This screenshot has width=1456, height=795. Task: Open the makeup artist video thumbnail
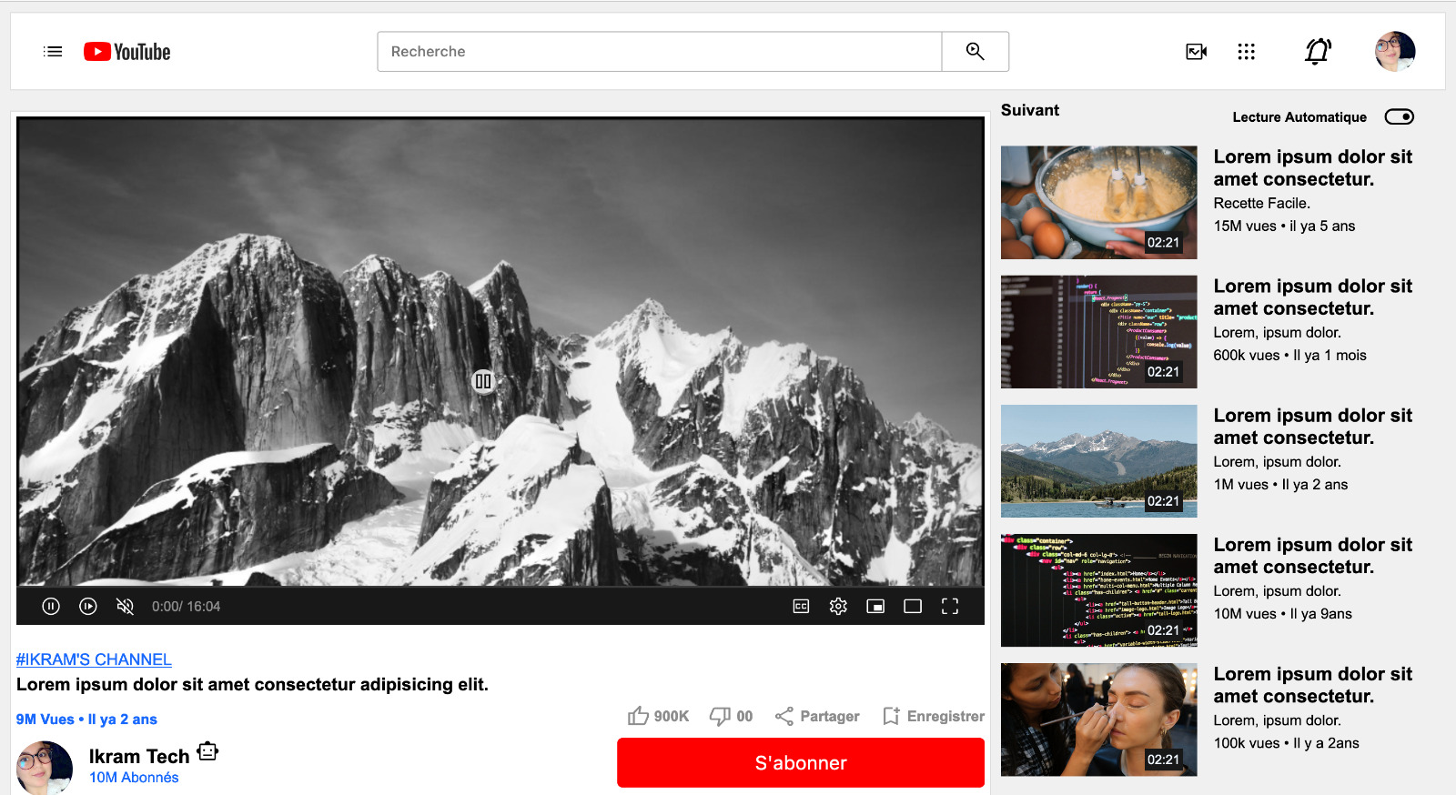(x=1099, y=720)
